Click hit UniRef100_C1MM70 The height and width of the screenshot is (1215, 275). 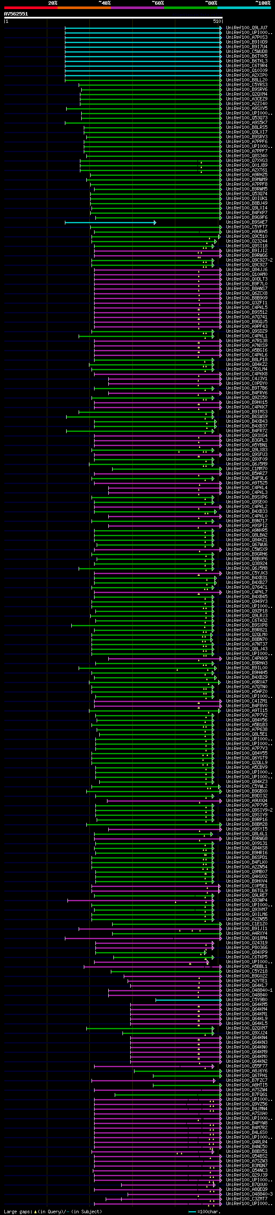(x=247, y=469)
